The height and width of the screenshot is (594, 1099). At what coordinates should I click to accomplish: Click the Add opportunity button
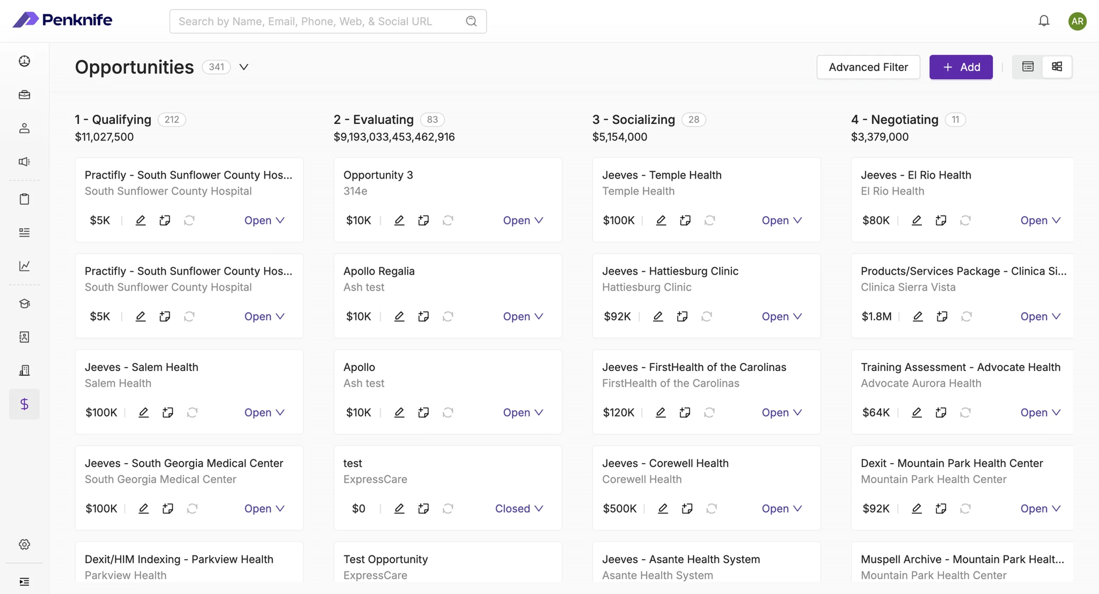961,67
